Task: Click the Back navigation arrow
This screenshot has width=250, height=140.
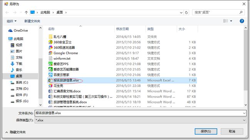Action: pyautogui.click(x=7, y=12)
